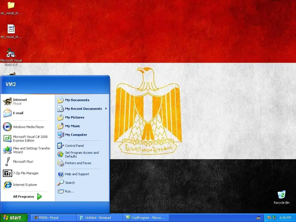Expand All Programs green arrow

tap(39, 197)
